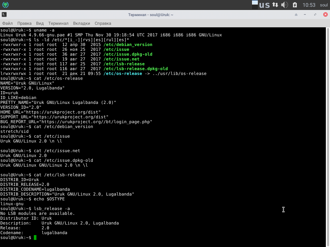This screenshot has height=247, width=330.
Task: Open the Файл menu
Action: pyautogui.click(x=7, y=23)
